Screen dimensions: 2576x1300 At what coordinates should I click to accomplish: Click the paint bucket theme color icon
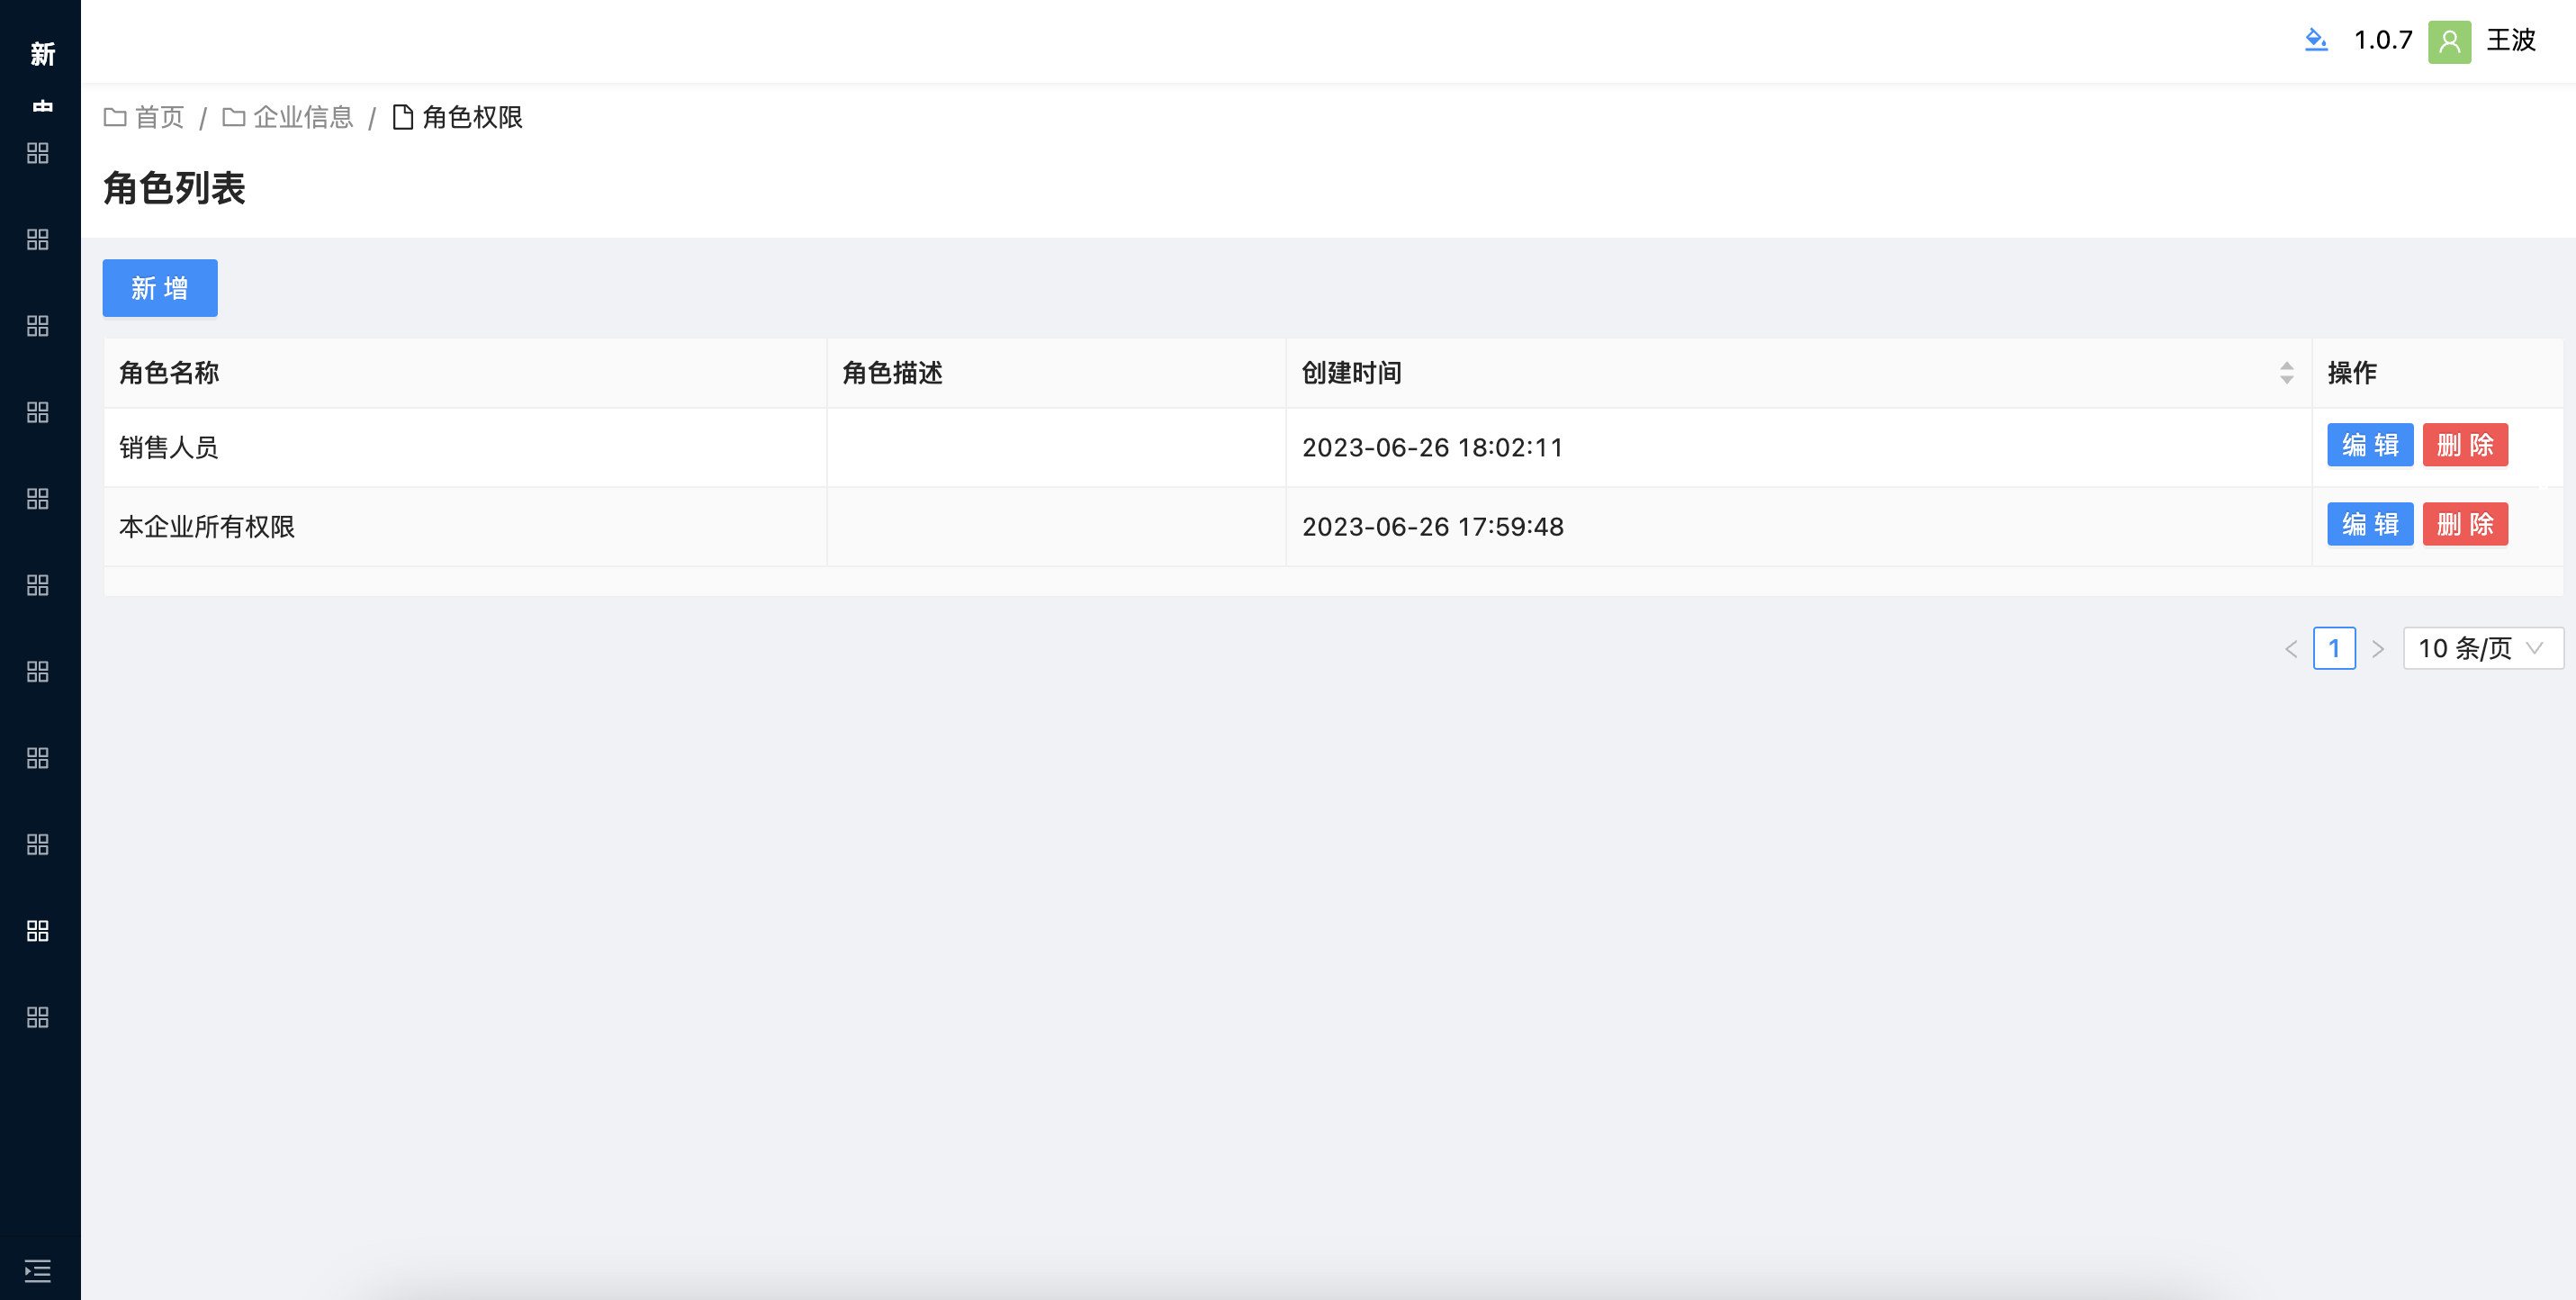coord(2316,41)
